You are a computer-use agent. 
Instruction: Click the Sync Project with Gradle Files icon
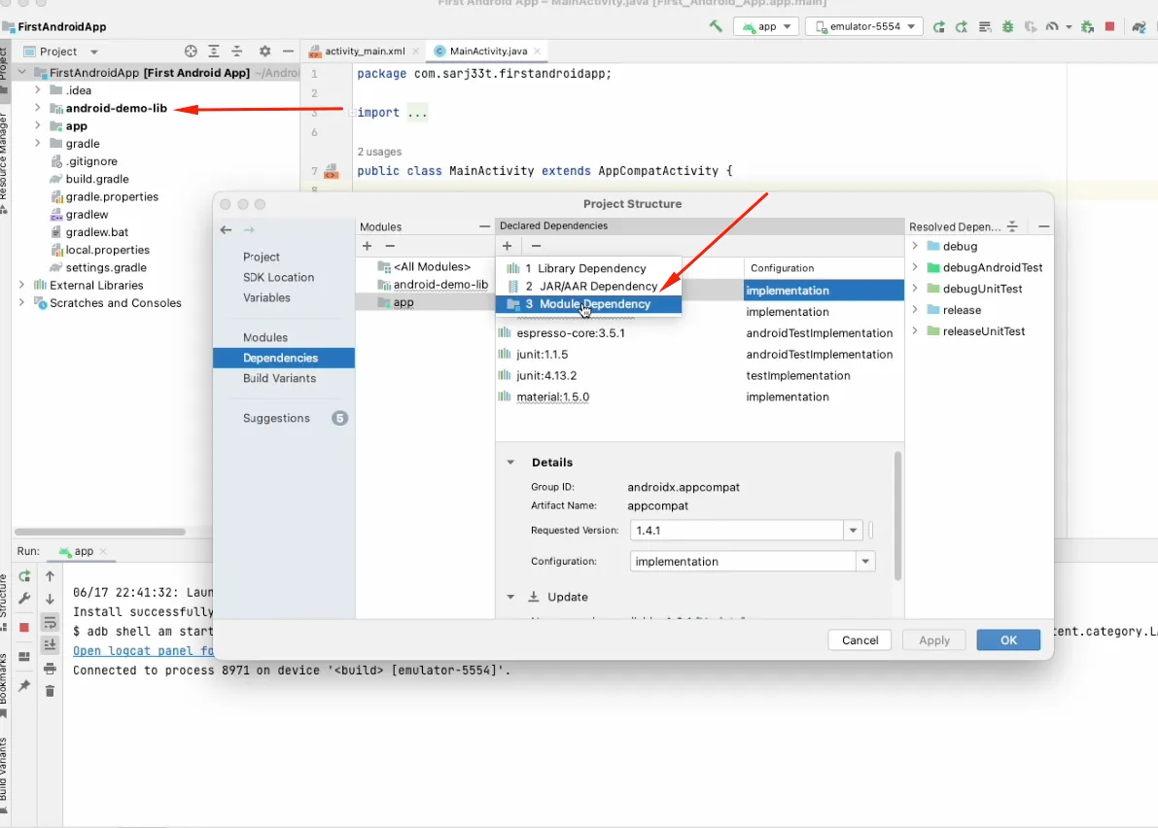click(1139, 27)
